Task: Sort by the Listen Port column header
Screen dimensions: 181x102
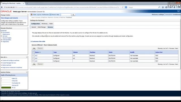Action: pos(159,52)
